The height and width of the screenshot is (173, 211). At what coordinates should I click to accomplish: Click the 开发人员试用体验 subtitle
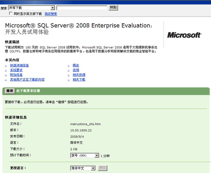27,32
